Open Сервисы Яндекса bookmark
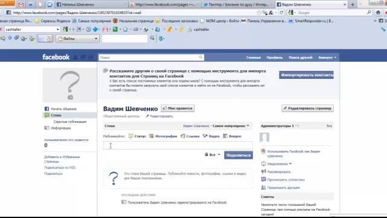Image resolution: width=387 pixels, height=218 pixels. click(x=53, y=21)
